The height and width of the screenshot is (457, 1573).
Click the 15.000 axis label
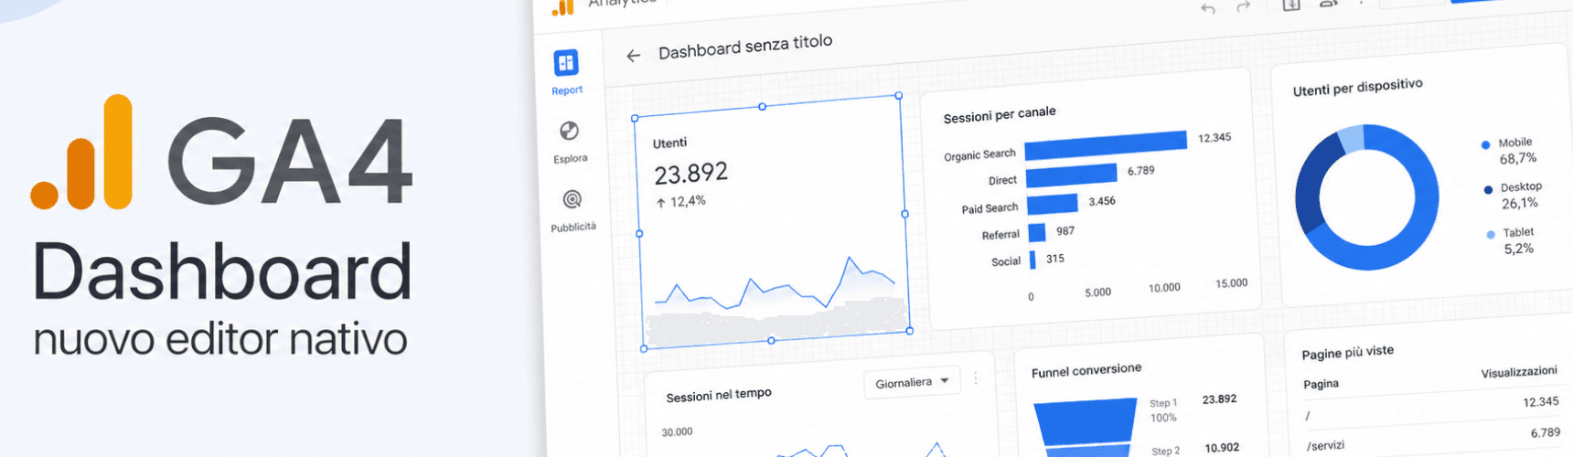(x=1231, y=283)
